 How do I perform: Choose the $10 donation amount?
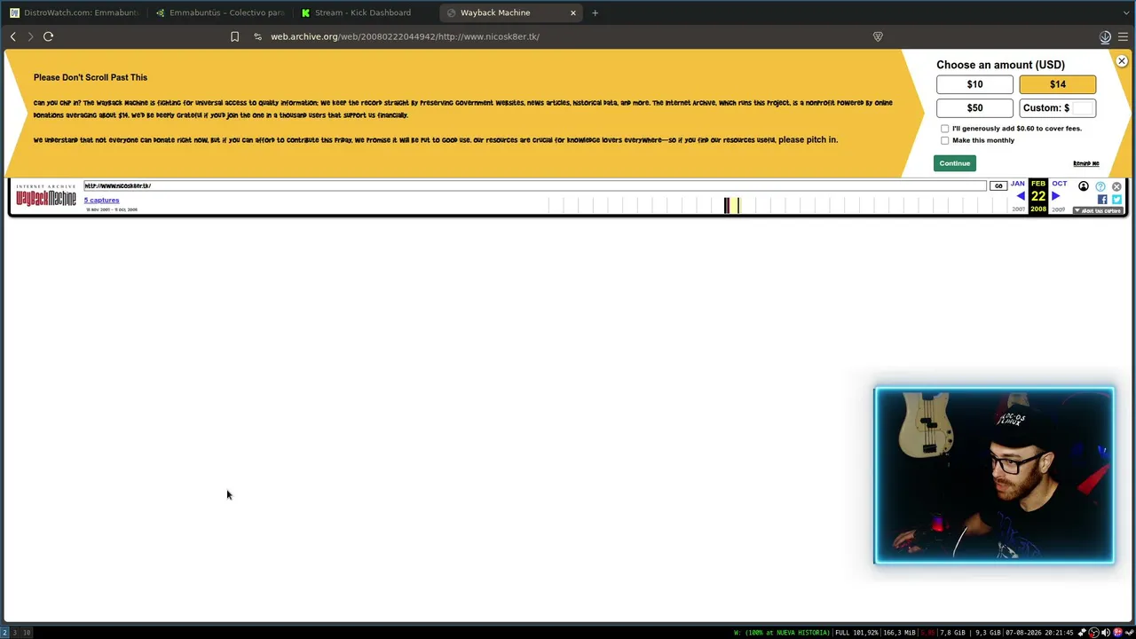click(x=974, y=84)
